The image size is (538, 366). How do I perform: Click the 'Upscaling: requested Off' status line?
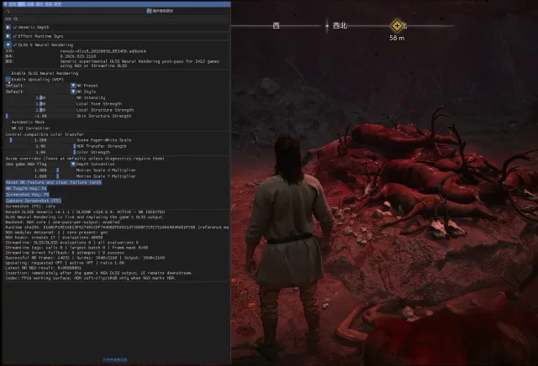pos(65,263)
